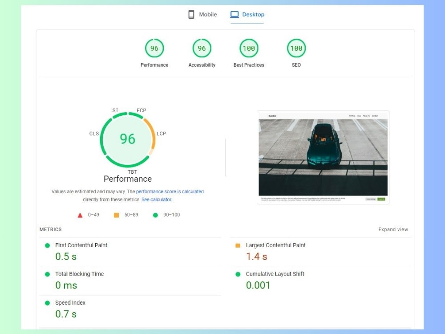
Task: Switch to the Mobile tab
Action: (x=202, y=15)
